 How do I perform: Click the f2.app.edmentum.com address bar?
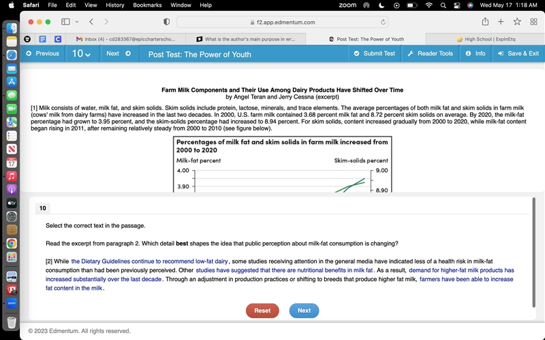[282, 22]
